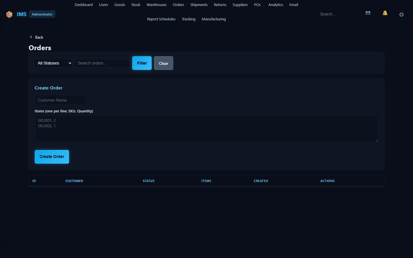Open Report Schedules page
The width and height of the screenshot is (413, 258).
(161, 19)
